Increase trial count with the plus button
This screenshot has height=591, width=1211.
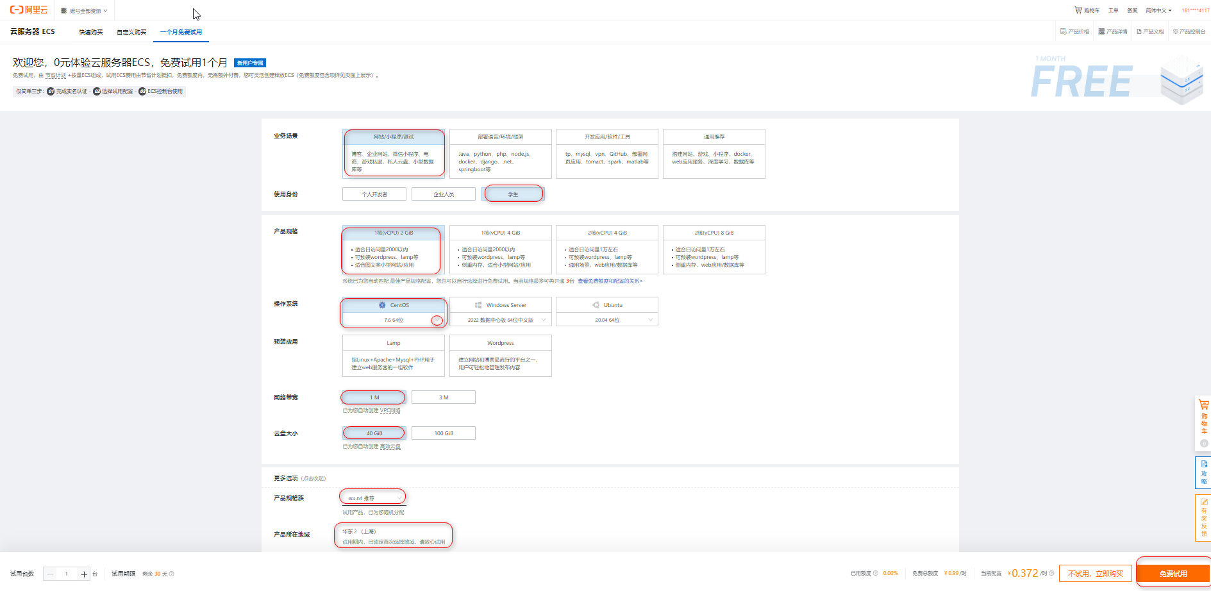point(84,574)
